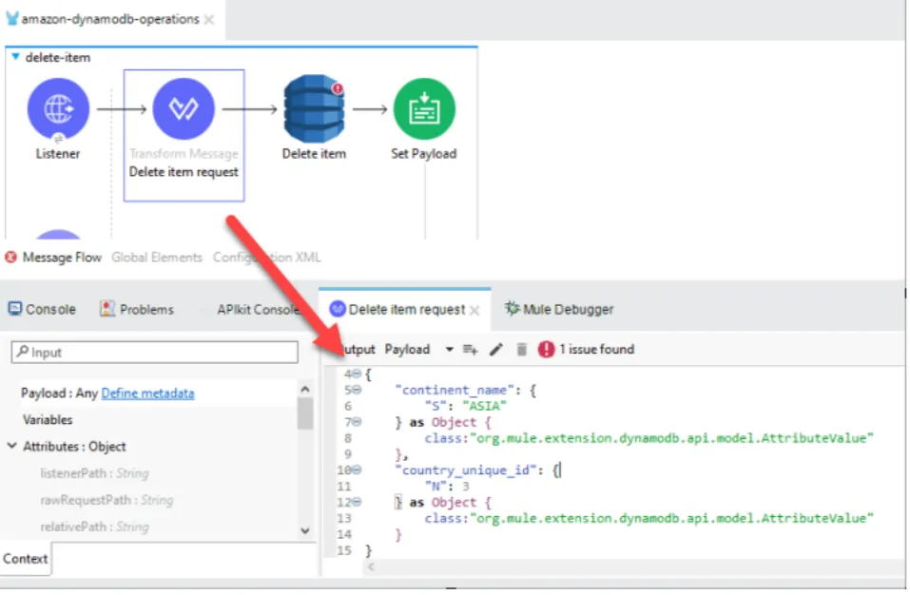Click the Mule file icon on editor tab
The width and height of the screenshot is (910, 595).
(12, 19)
